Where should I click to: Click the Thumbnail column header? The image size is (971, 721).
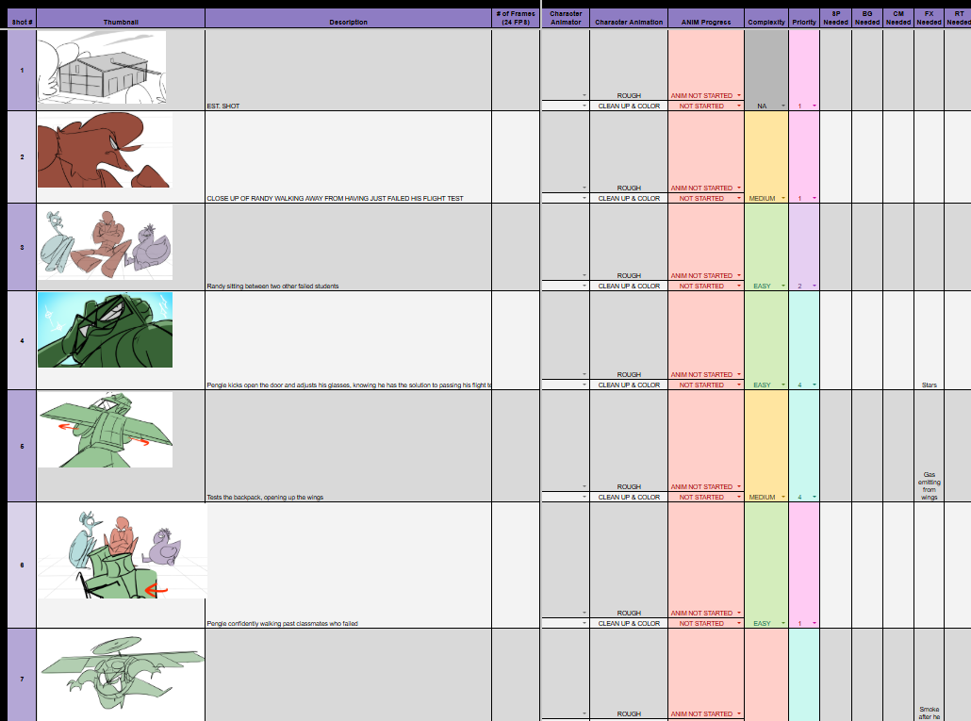pyautogui.click(x=121, y=18)
